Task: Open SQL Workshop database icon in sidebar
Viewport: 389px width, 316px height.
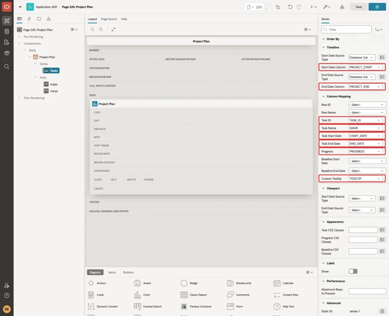Action: (x=7, y=32)
